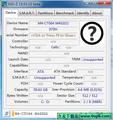
Task: Maximize the SSD-Z window
Action: pos(94,3)
